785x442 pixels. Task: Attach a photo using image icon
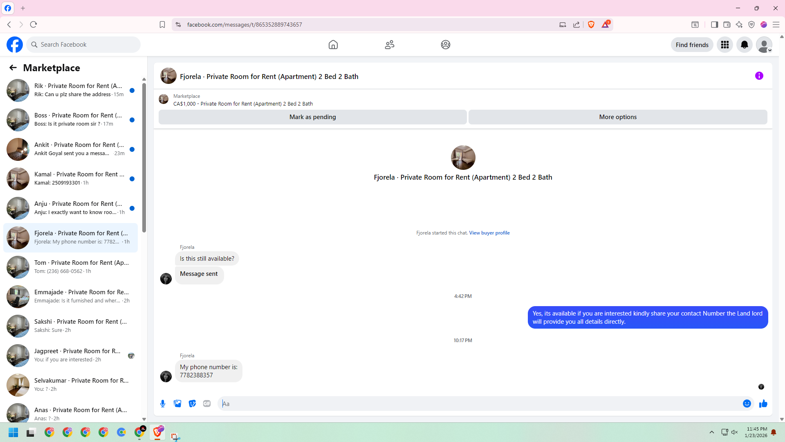point(177,404)
